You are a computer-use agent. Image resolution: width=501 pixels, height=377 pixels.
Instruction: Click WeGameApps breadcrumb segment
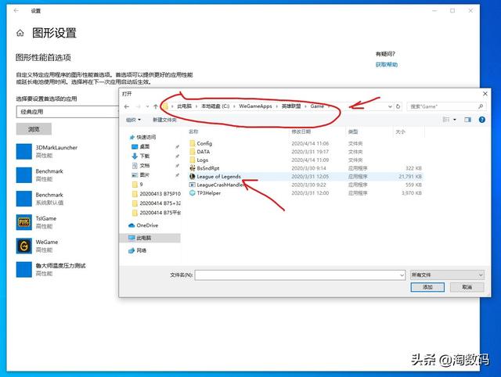[x=255, y=106]
